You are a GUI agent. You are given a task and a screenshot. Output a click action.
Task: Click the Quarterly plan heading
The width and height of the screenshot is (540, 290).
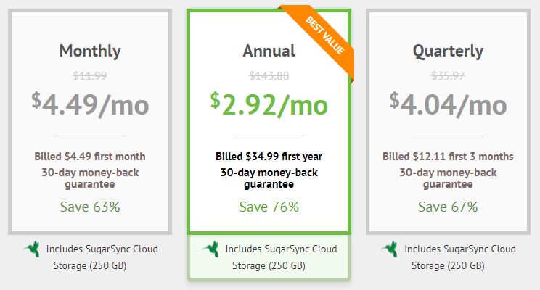[x=448, y=51]
